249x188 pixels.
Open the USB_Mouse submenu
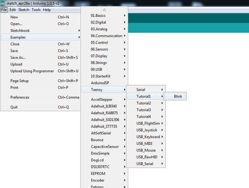[x=146, y=150]
